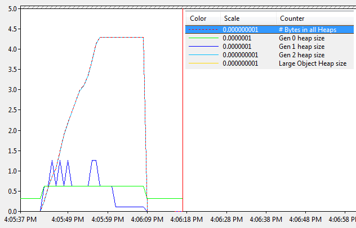Screen dimensions: 356x228
Task: Click the blue Gen 1 line swatch
Action: tap(202, 47)
